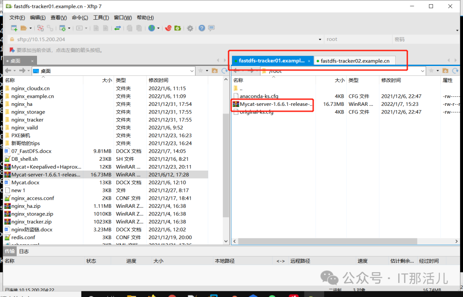Click the Session Properties gear-window icon
The width and height of the screenshot is (463, 297).
[x=62, y=28]
